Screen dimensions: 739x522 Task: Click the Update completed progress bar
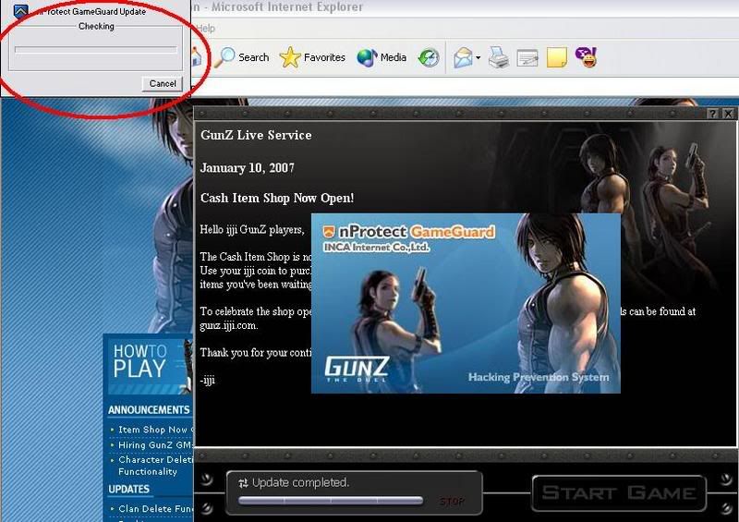331,501
